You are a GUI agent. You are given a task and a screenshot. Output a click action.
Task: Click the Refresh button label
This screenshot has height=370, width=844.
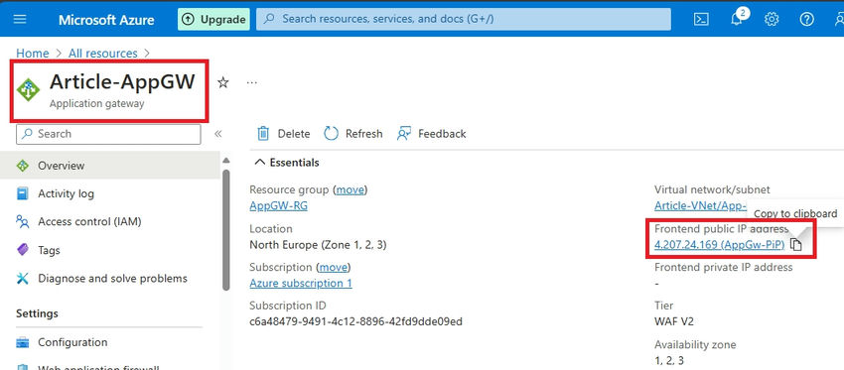(363, 134)
